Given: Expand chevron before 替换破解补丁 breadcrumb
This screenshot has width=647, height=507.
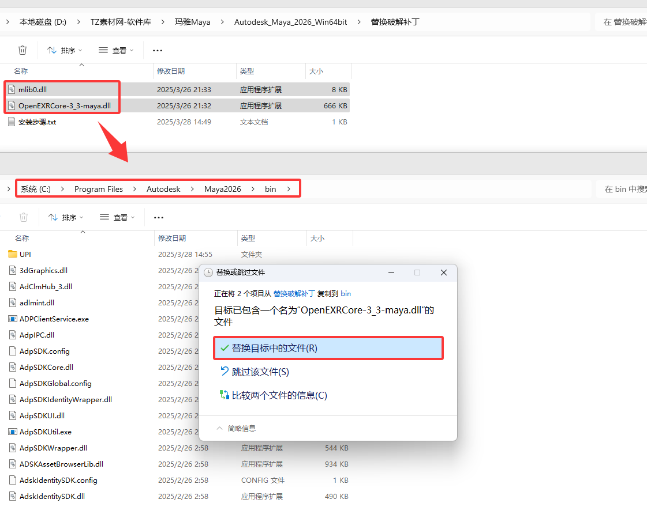Looking at the screenshot, I should tap(359, 22).
